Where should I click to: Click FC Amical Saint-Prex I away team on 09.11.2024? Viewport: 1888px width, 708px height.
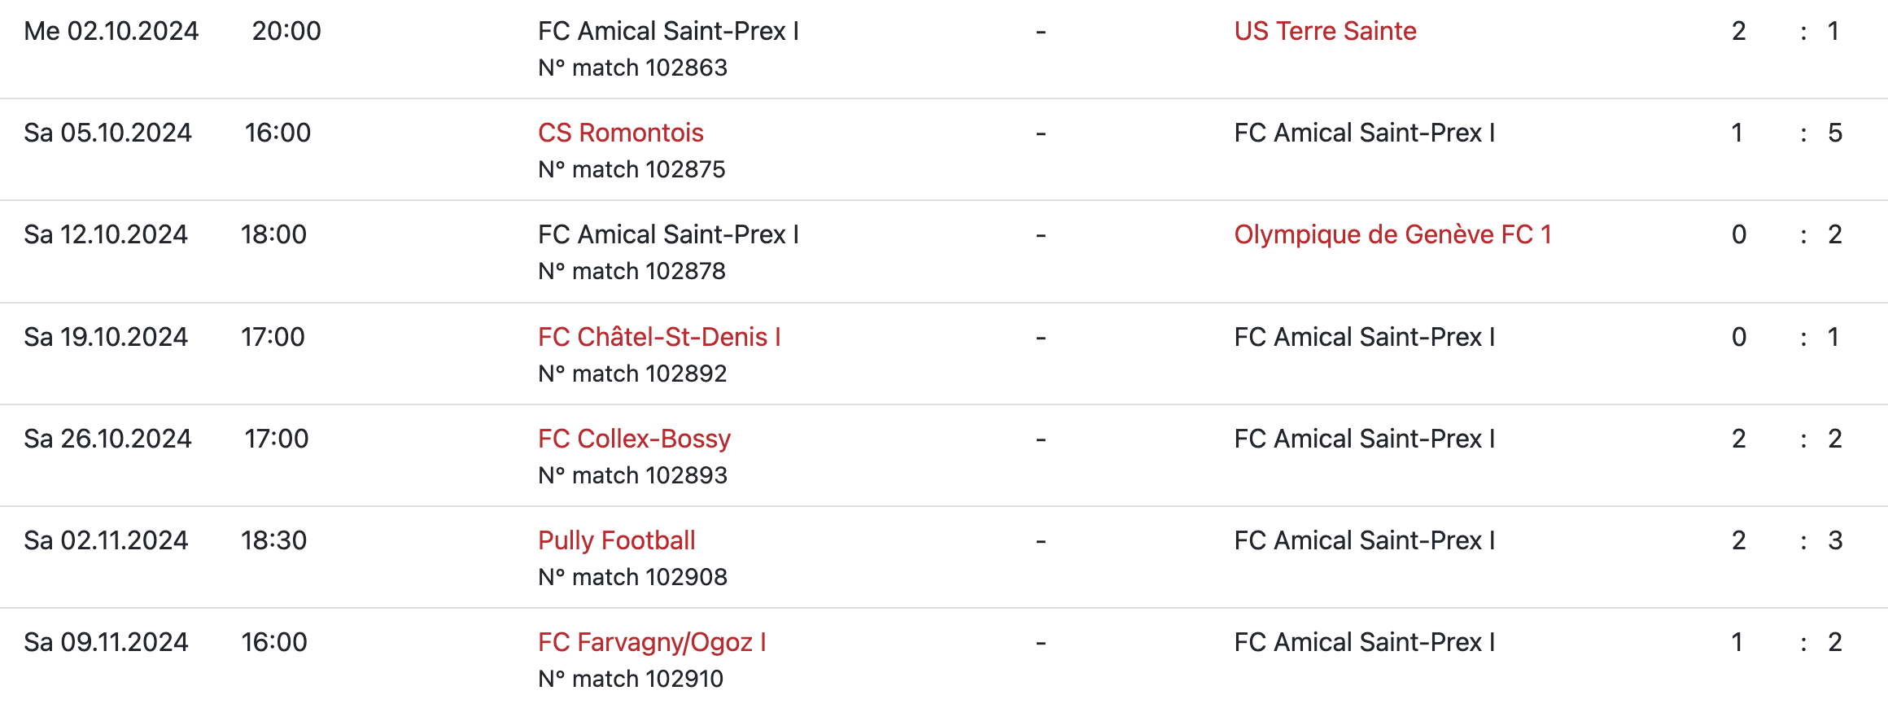coord(1365,642)
